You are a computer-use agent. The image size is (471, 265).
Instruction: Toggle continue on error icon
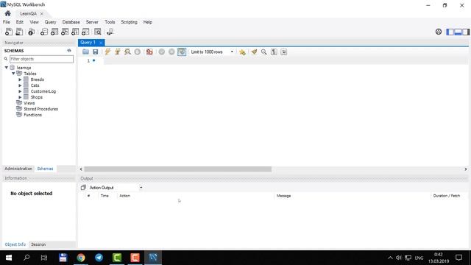149,52
